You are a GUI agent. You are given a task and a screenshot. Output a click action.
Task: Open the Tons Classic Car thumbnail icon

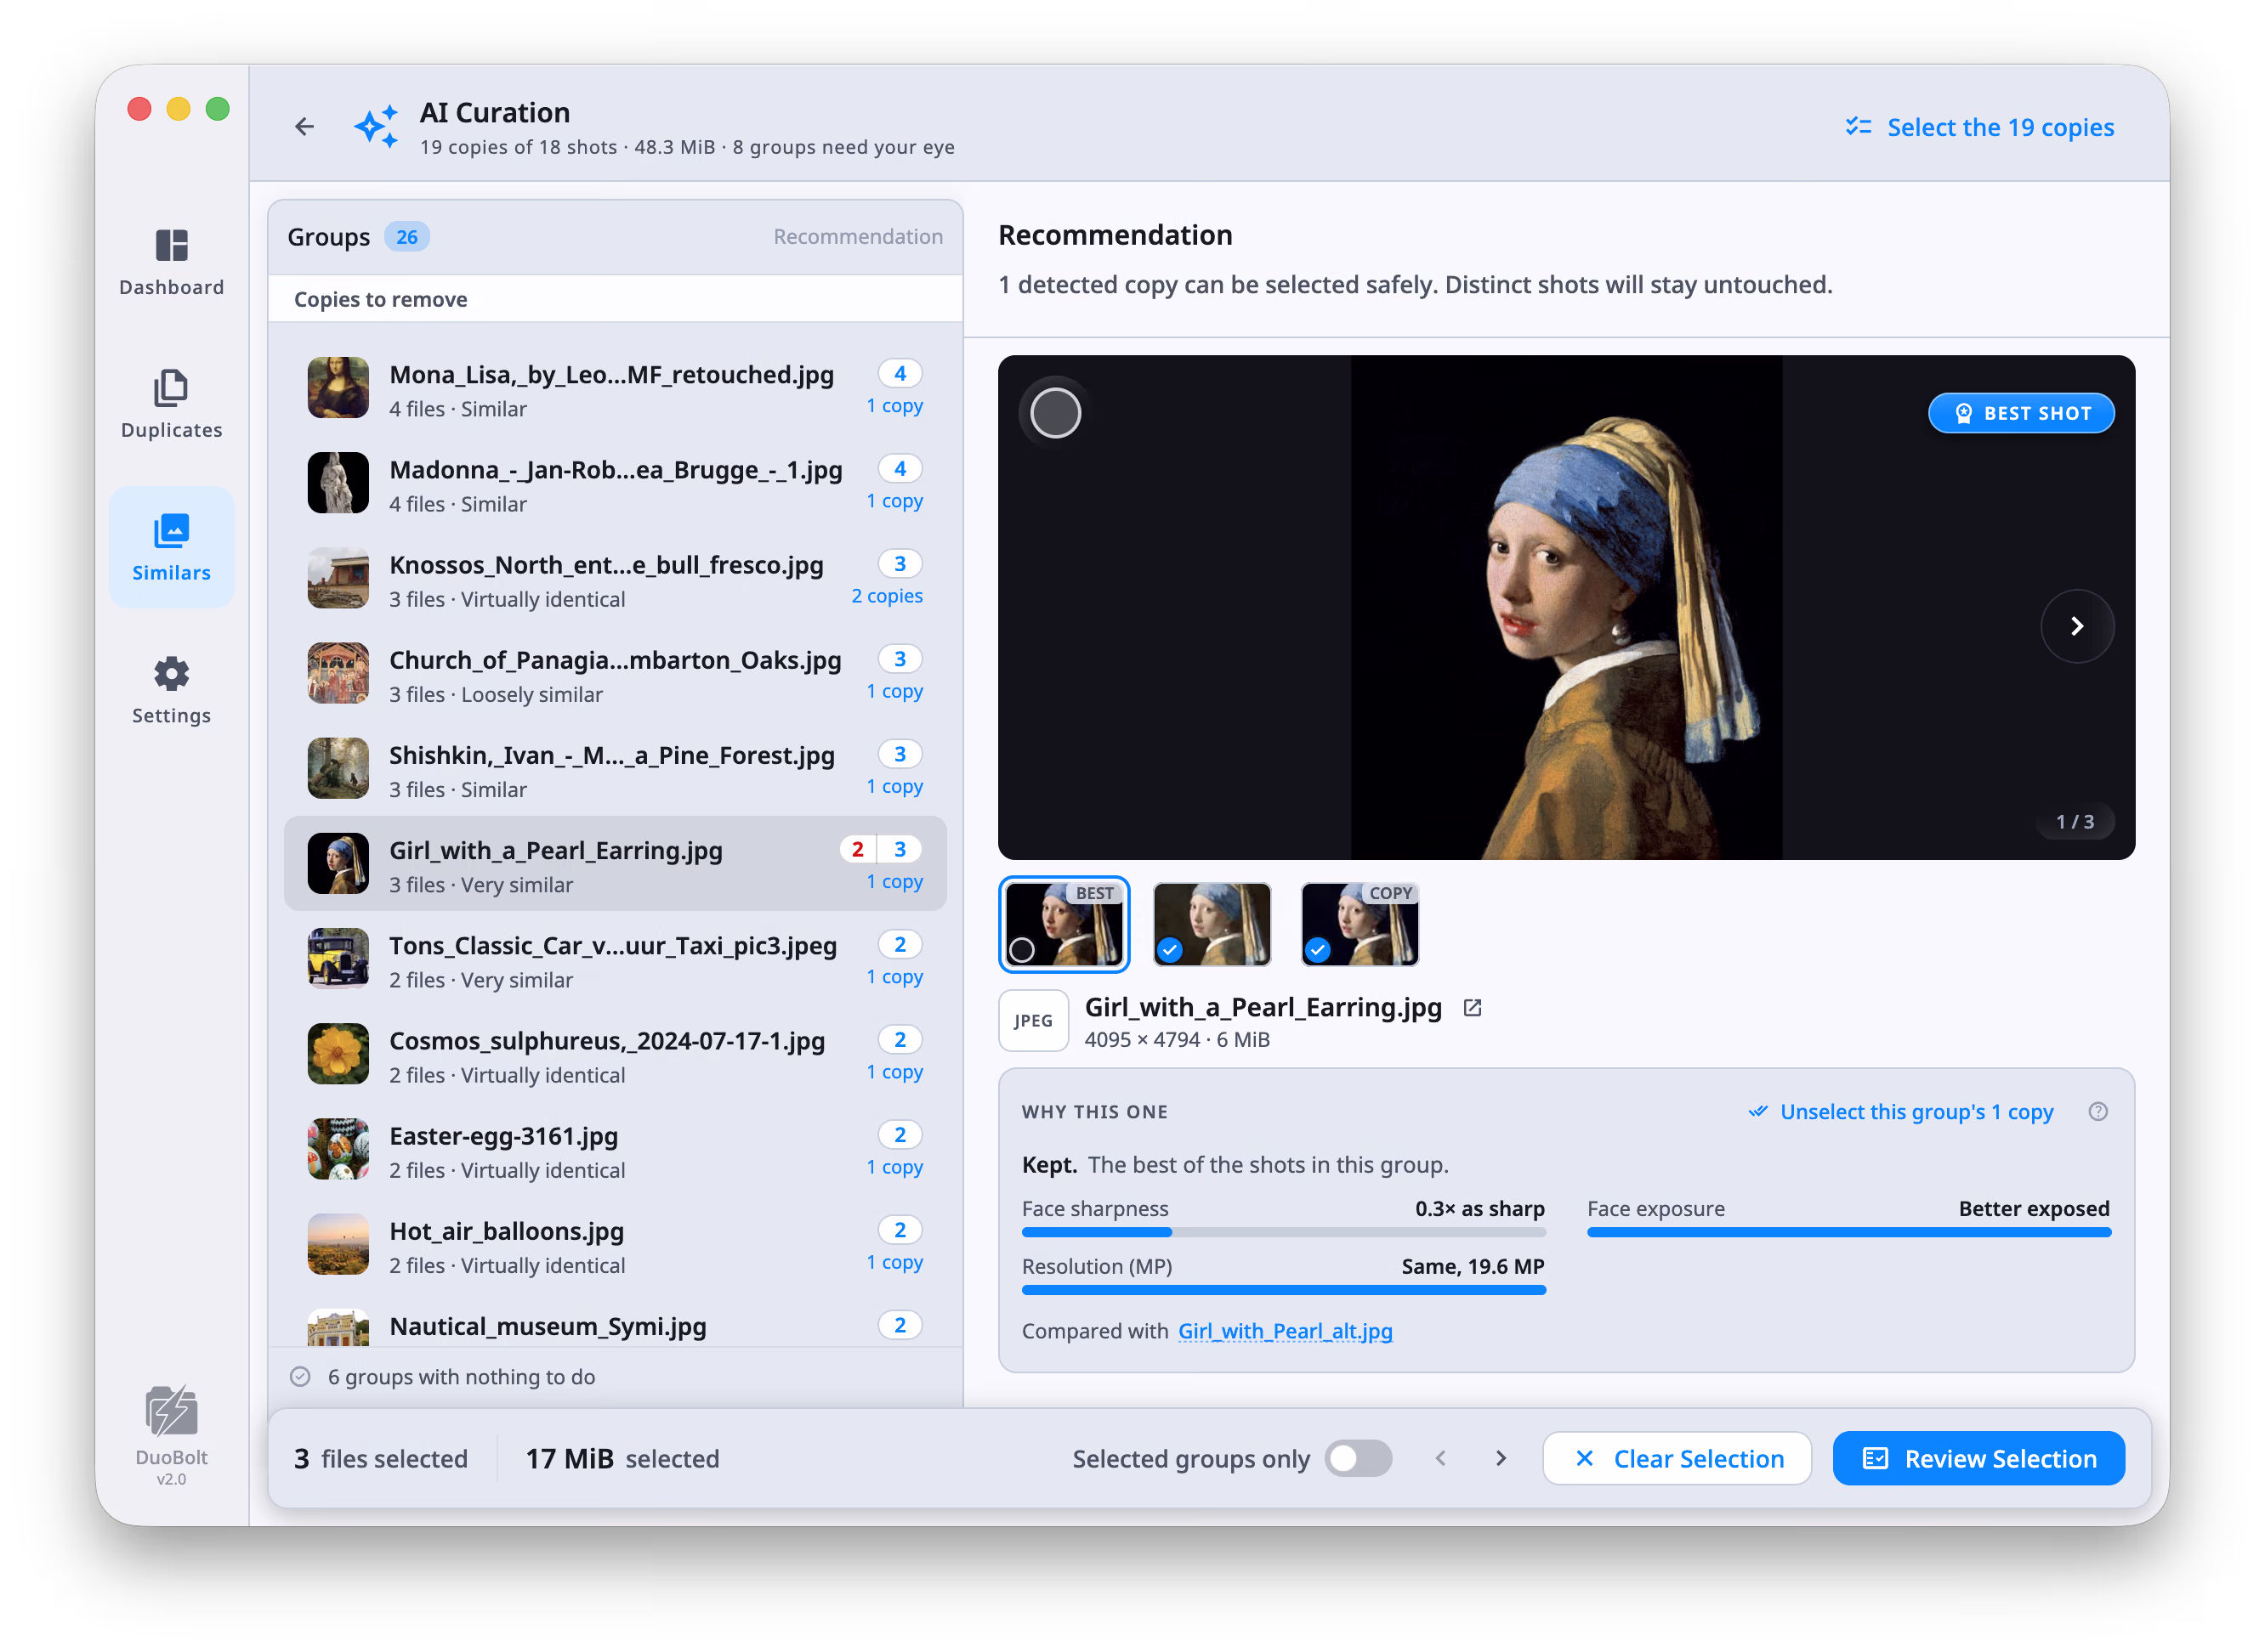[x=338, y=958]
